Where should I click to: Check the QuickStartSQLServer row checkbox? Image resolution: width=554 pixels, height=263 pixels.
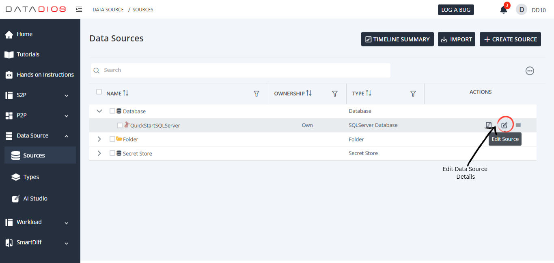120,126
